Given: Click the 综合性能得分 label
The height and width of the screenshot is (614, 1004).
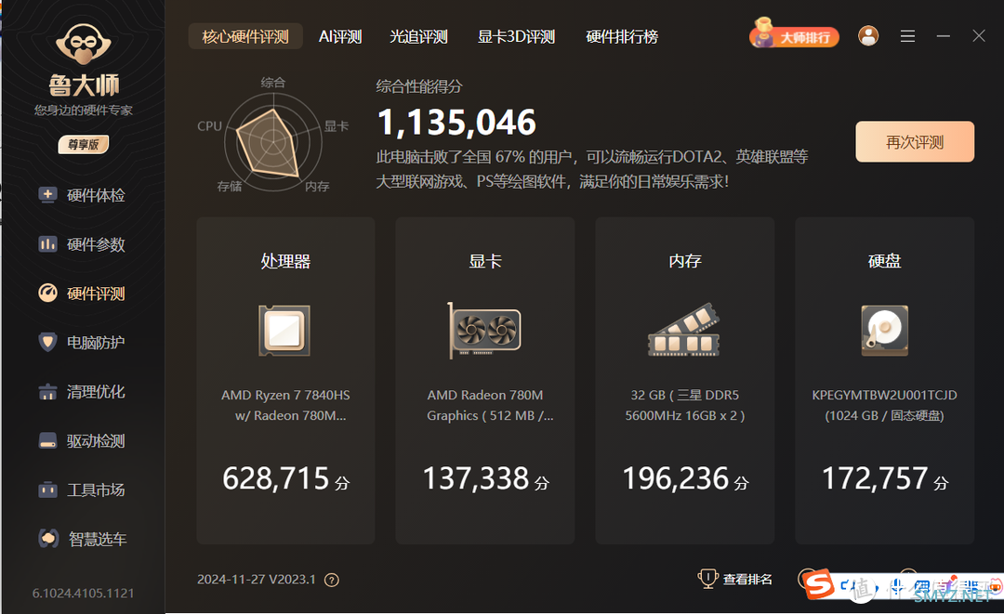Looking at the screenshot, I should click(x=418, y=86).
